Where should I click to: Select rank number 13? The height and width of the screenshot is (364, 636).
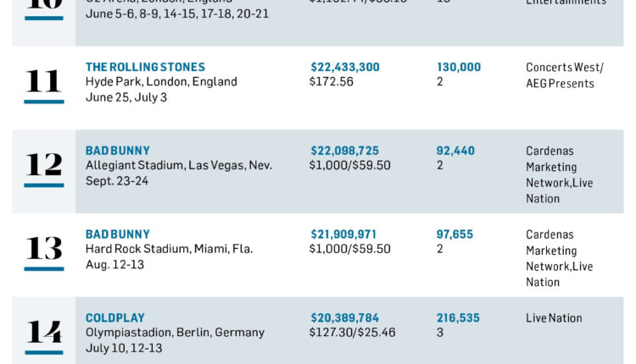[x=43, y=248]
